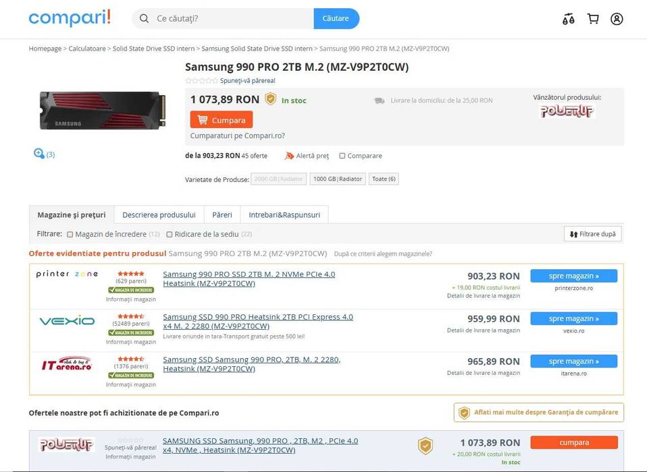Open the Samsung SSD product thumbnail image
This screenshot has height=472, width=647.
[103, 111]
